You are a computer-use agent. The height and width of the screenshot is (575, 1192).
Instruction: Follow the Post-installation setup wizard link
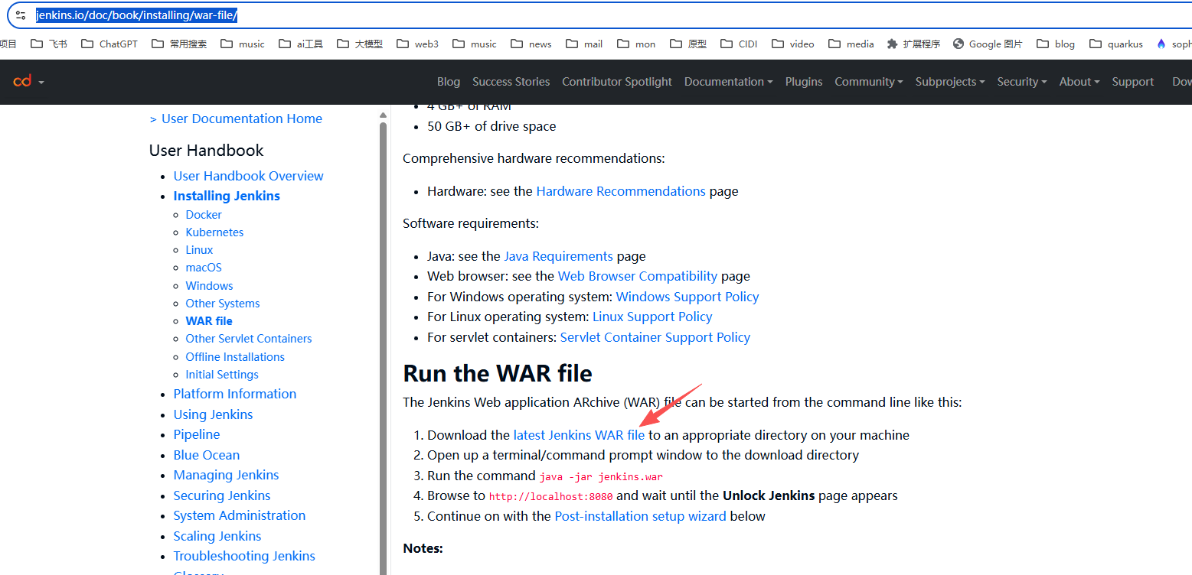[641, 516]
